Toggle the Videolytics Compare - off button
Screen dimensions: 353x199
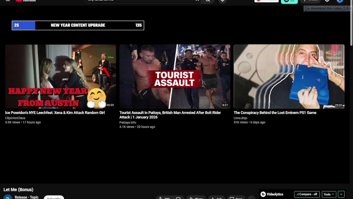tap(307, 194)
